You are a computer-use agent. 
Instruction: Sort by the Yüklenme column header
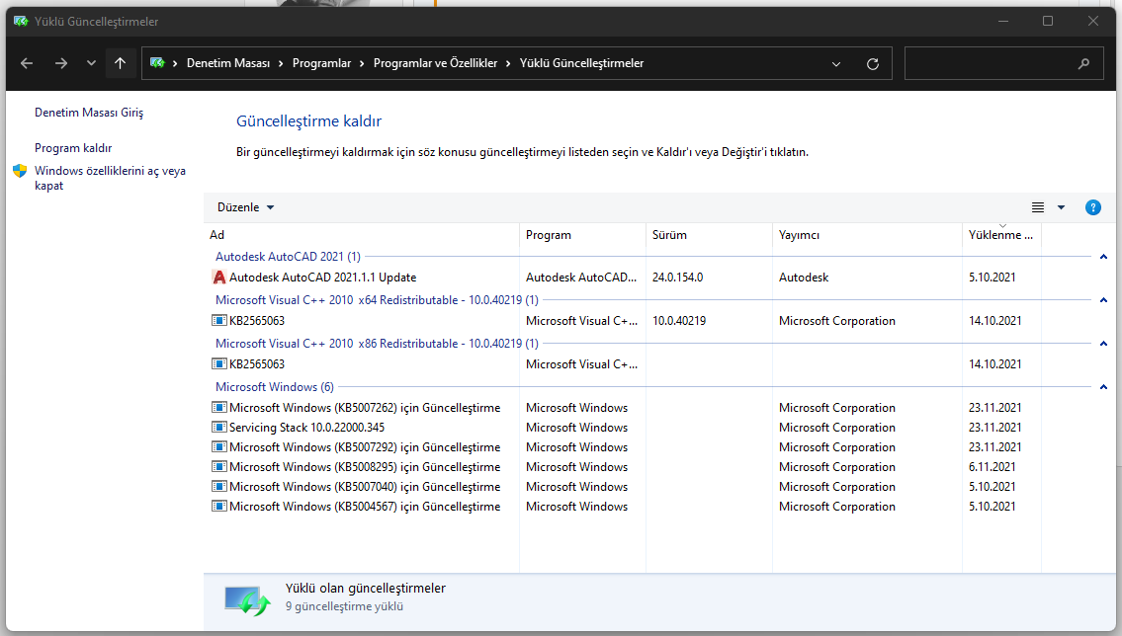coord(1001,234)
